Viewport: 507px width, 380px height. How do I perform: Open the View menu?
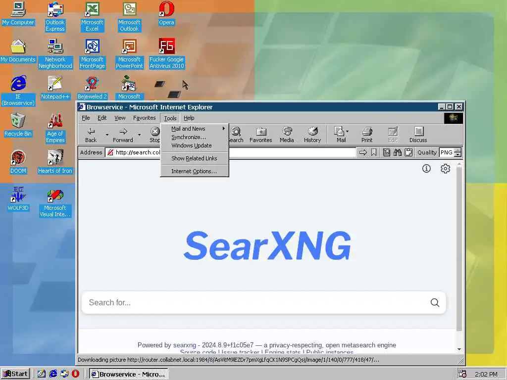120,118
